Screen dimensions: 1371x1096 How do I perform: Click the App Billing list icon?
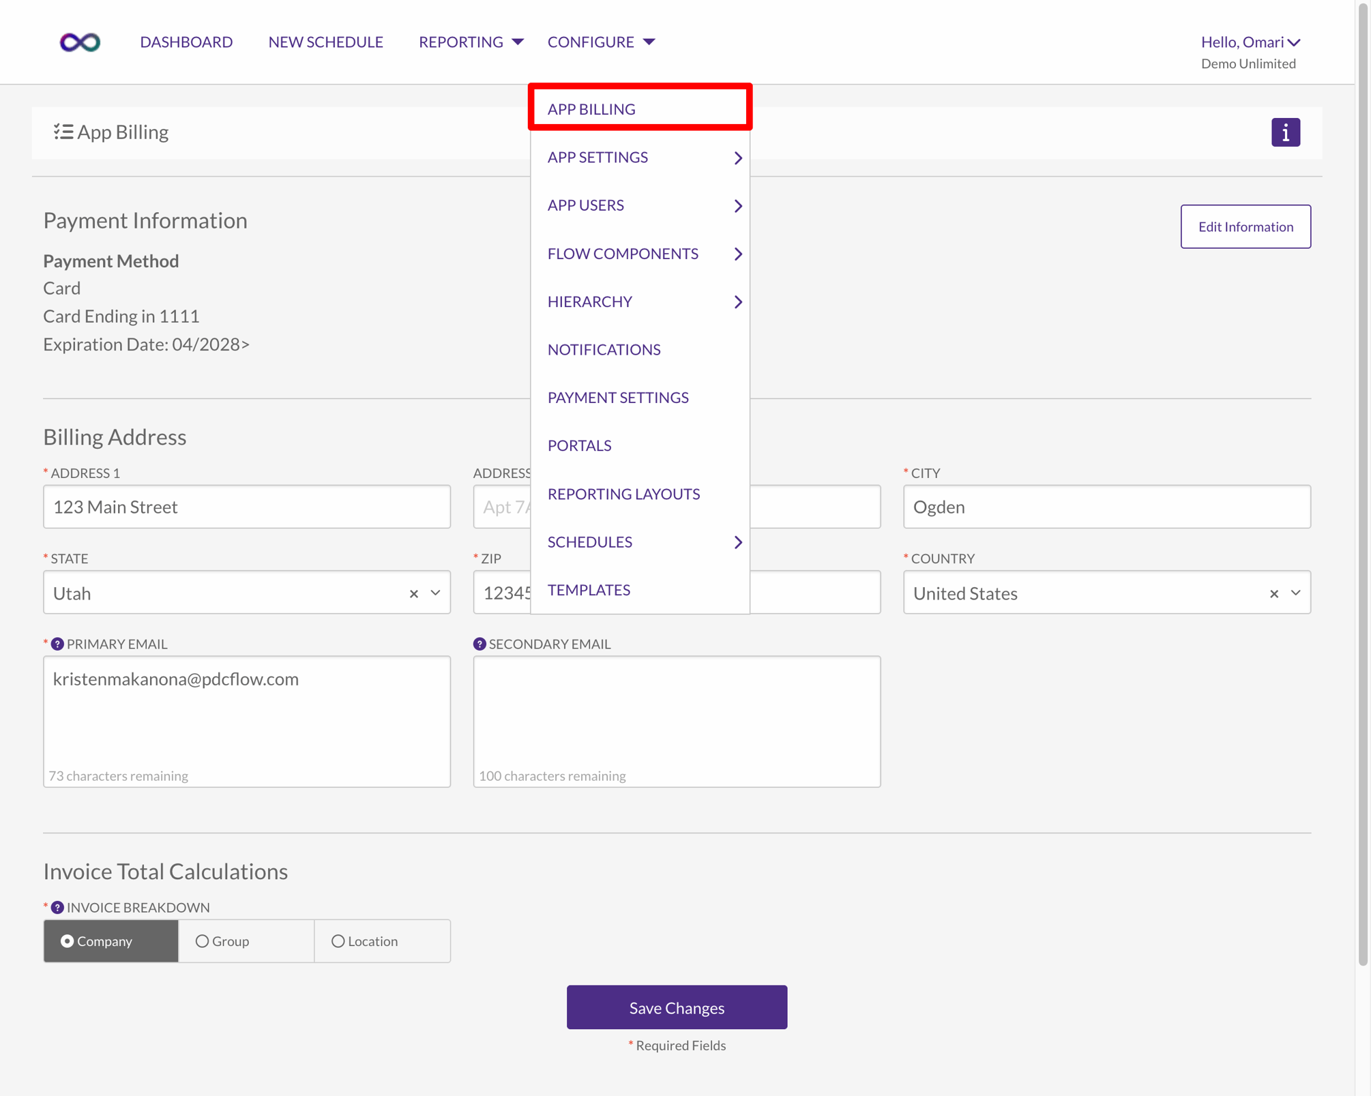(63, 132)
